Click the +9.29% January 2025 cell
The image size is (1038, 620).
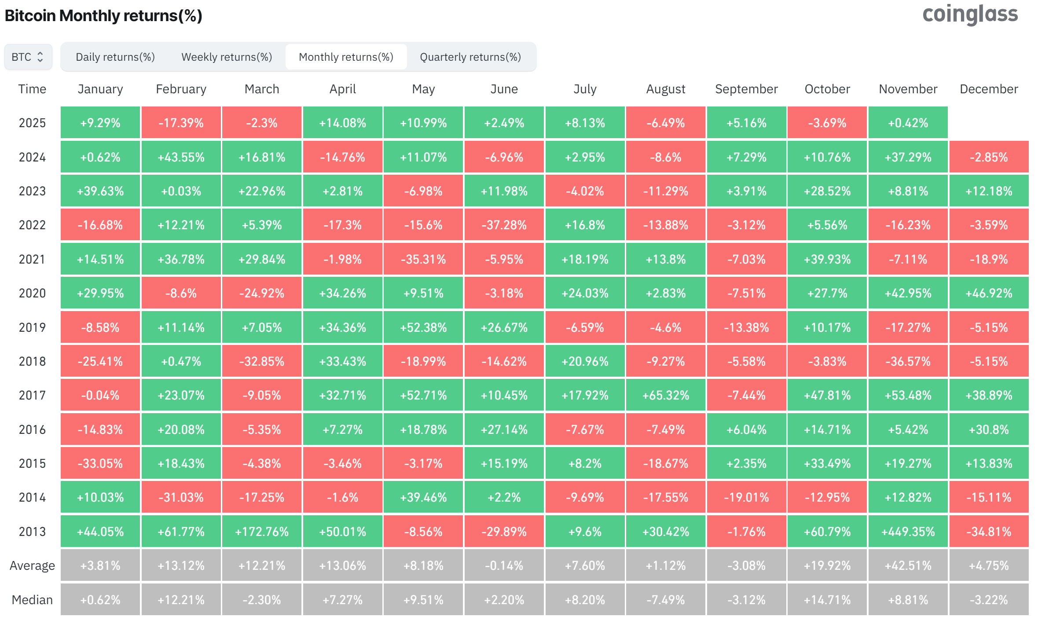(x=100, y=123)
